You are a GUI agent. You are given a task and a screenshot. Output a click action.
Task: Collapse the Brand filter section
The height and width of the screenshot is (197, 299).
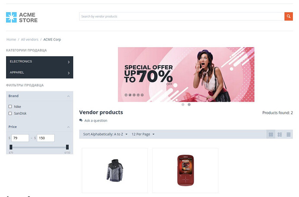[68, 96]
